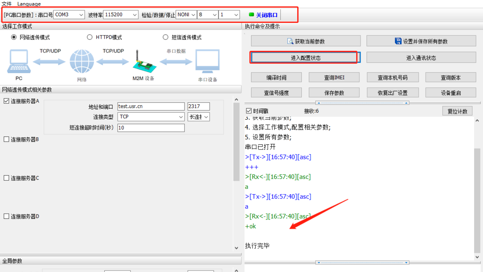Enable the 连接服务器B checkbox
This screenshot has width=483, height=272.
pyautogui.click(x=6, y=140)
